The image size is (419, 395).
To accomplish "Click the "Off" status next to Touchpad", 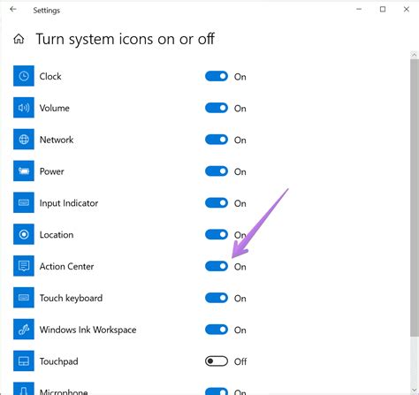I will point(240,361).
